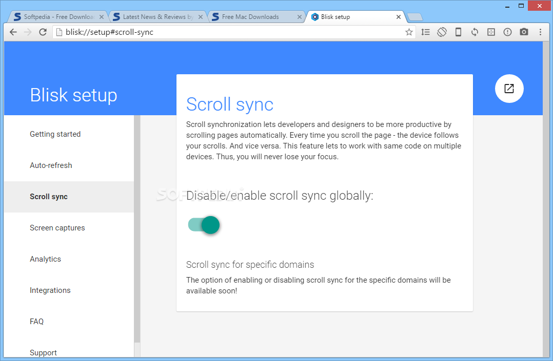Click the phone device toolbar icon
This screenshot has height=361, width=553.
[x=458, y=32]
